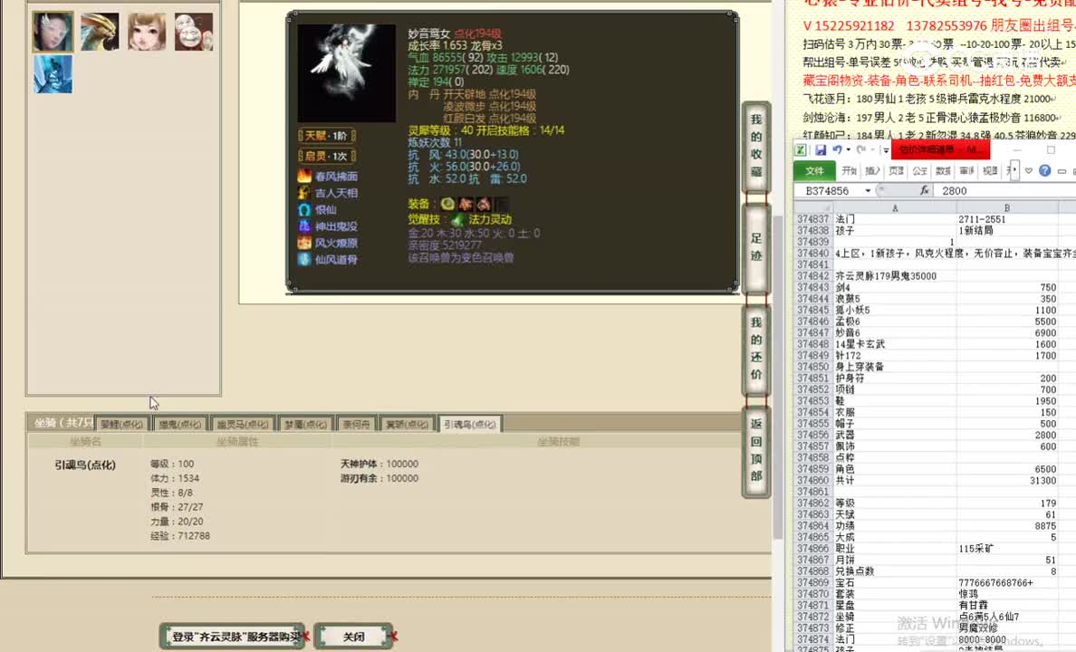Viewport: 1076px width, 652px height.
Task: Open the Name Box dropdown arrow
Action: (x=868, y=190)
